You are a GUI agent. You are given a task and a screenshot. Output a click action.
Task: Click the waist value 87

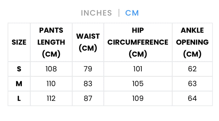88,98
